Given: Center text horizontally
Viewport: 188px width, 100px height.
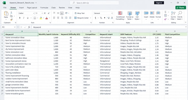Looking at the screenshot, I should 58,18.
